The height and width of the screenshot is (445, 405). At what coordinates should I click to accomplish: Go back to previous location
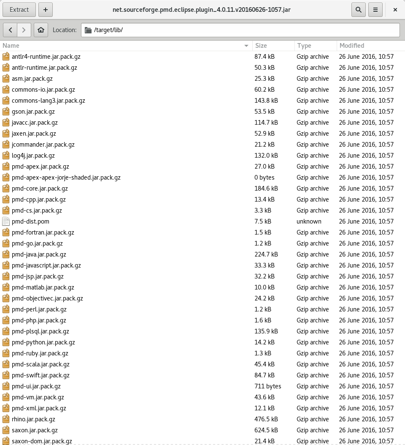[11, 30]
